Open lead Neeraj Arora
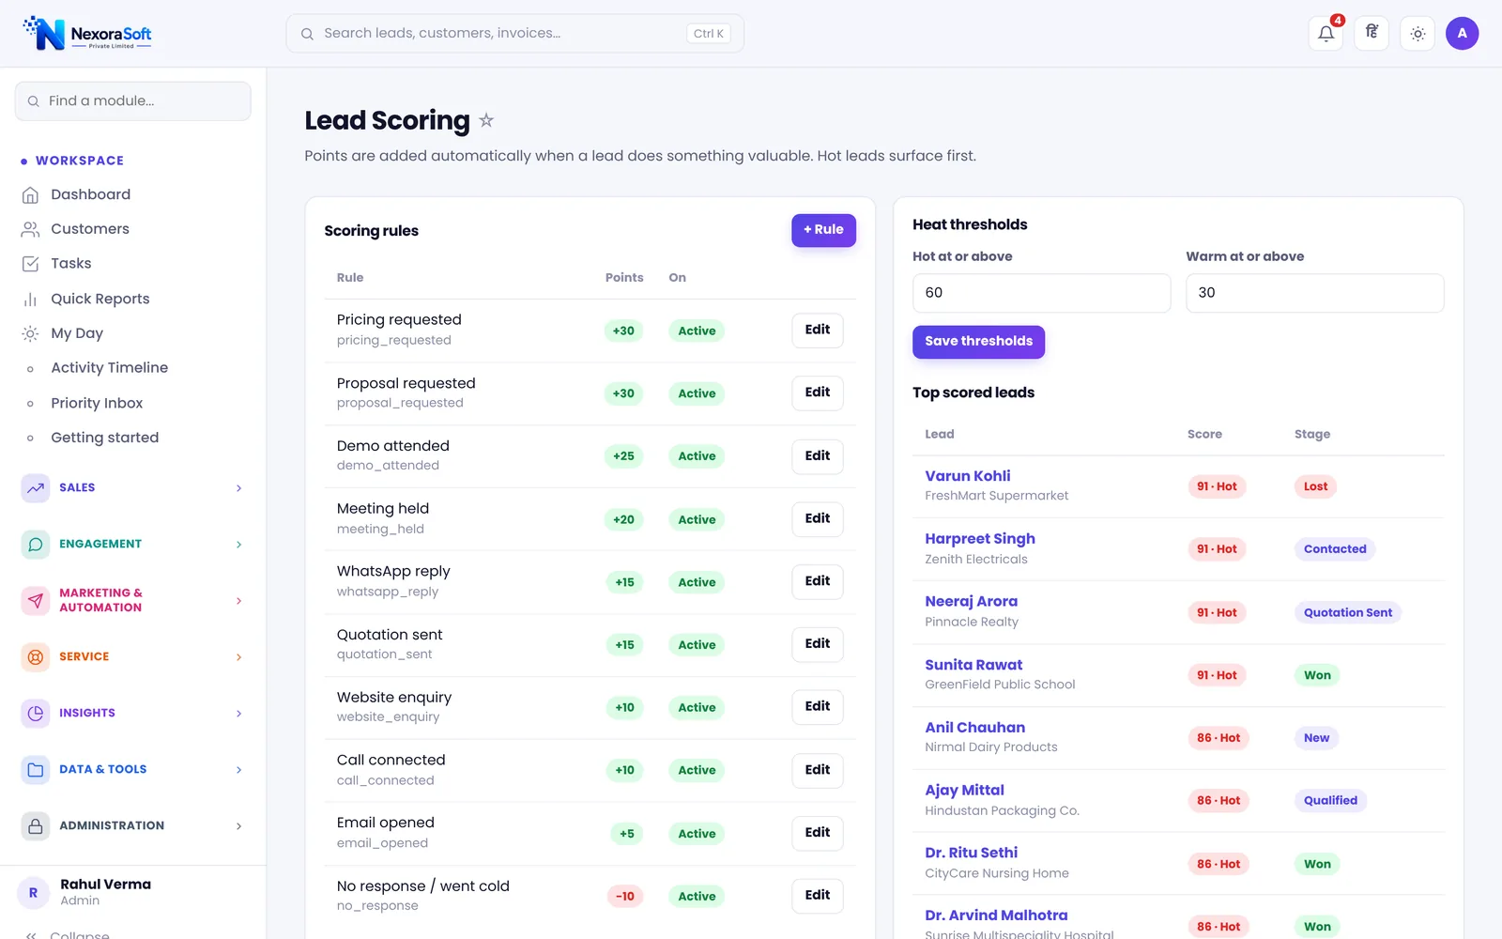The image size is (1502, 939). click(971, 602)
